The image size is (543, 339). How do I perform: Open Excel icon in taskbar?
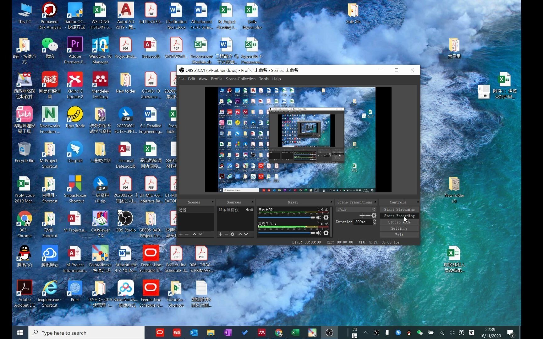295,333
